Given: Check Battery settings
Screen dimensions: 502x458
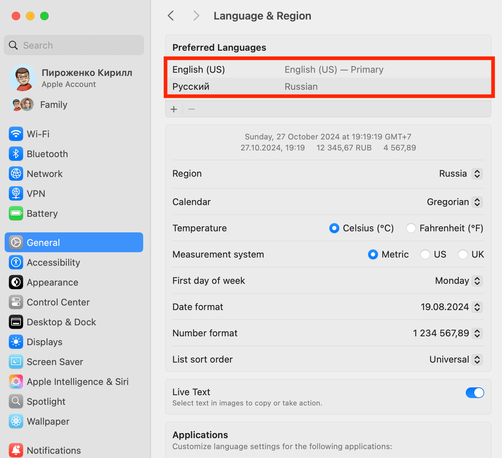Looking at the screenshot, I should pos(42,213).
